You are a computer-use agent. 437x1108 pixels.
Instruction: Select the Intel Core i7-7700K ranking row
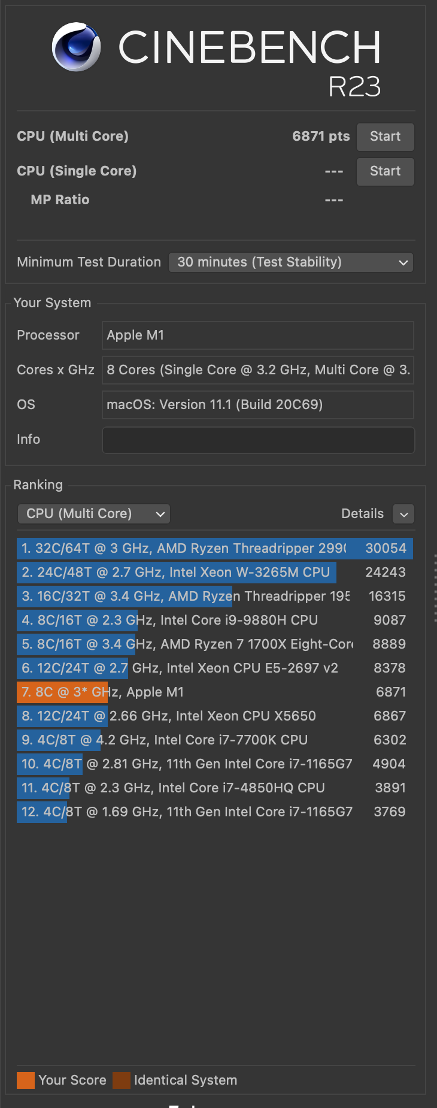[215, 740]
